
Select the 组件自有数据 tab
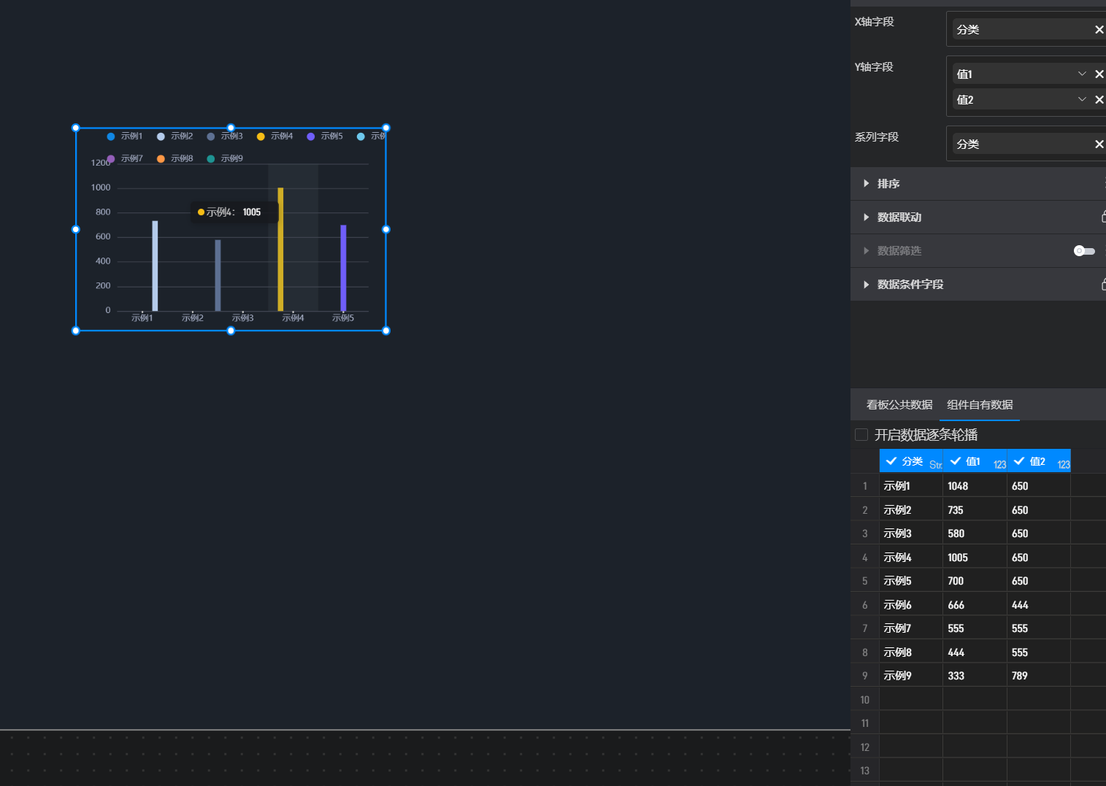click(x=980, y=405)
